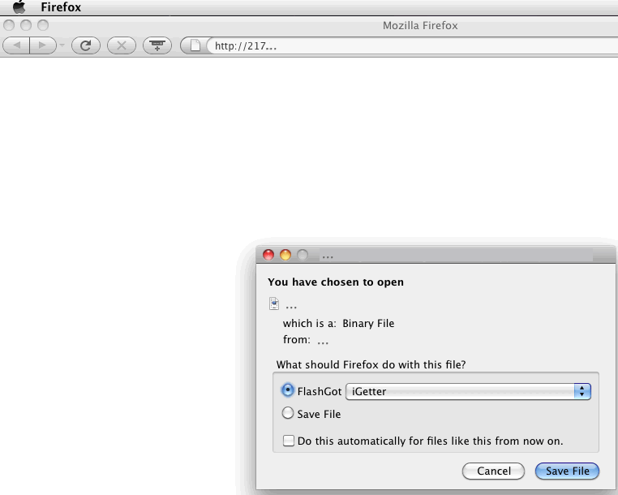Stop loading with the X button
The height and width of the screenshot is (495, 618).
[x=122, y=45]
